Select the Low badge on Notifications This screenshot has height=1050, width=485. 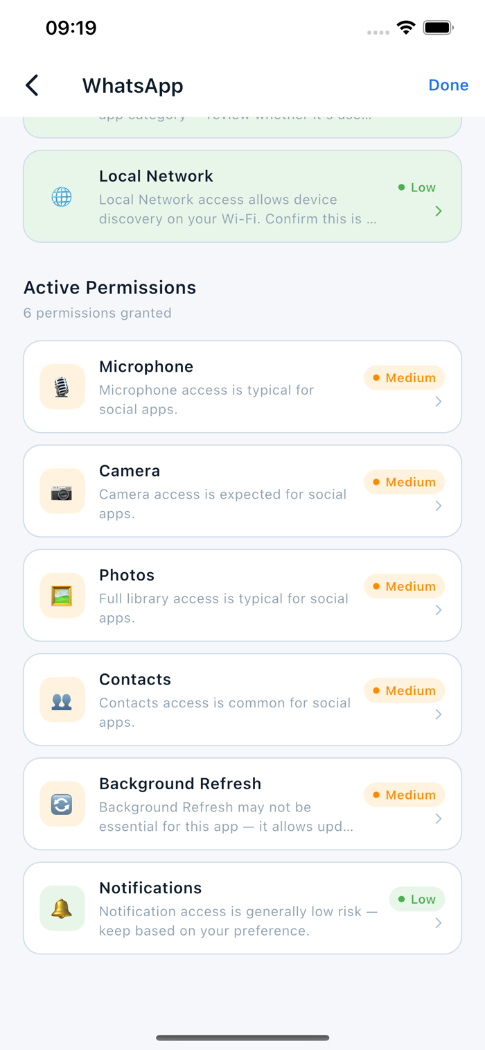click(417, 900)
